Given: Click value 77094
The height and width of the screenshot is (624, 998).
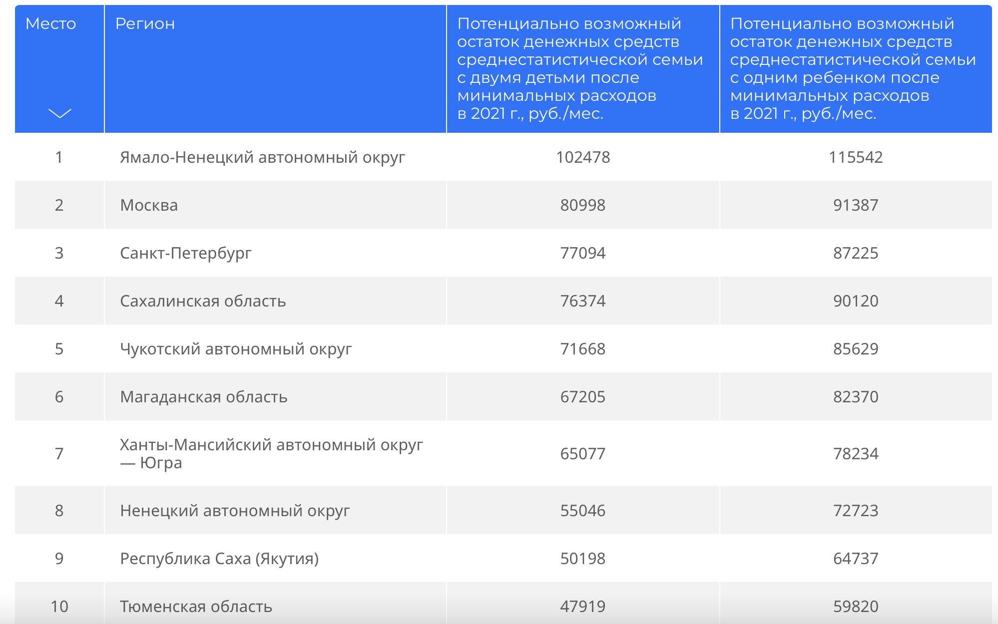Looking at the screenshot, I should point(583,253).
